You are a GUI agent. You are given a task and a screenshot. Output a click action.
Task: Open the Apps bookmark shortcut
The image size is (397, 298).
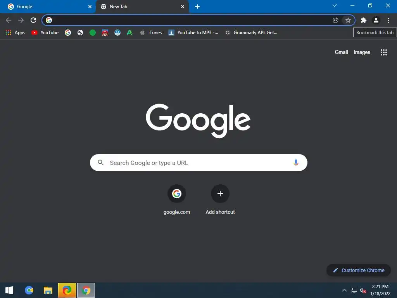point(16,33)
